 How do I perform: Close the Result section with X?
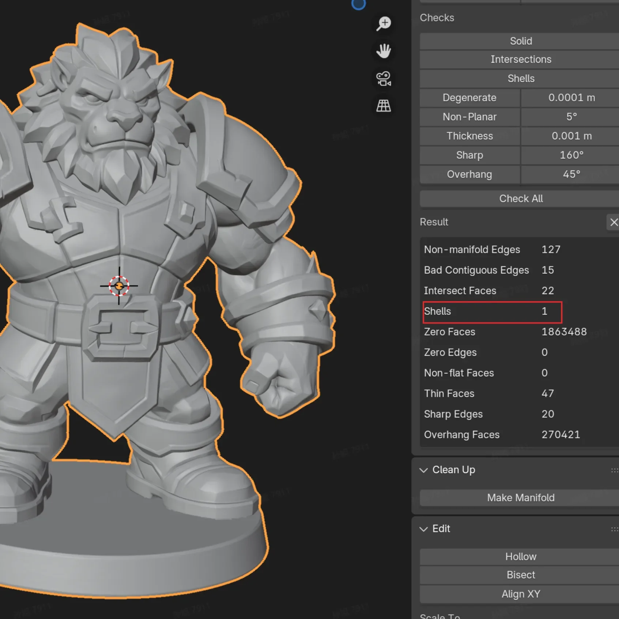coord(614,222)
